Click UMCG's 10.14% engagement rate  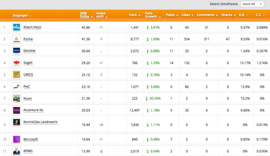(x=245, y=75)
